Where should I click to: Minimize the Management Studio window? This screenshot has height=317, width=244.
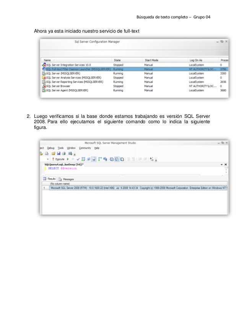(x=219, y=143)
